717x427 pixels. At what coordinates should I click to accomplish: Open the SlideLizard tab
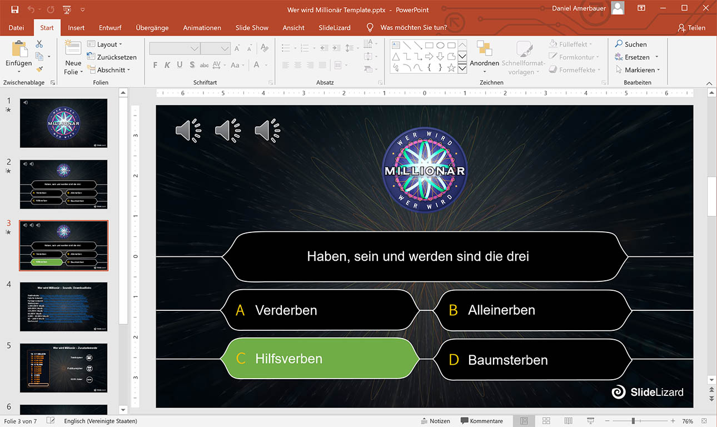click(335, 28)
